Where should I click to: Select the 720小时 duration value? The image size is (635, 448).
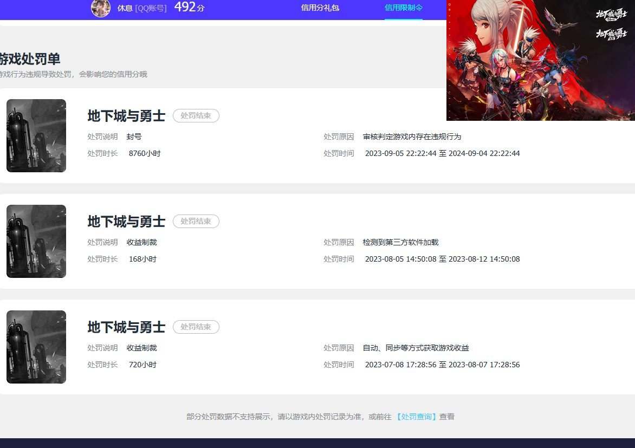[142, 365]
